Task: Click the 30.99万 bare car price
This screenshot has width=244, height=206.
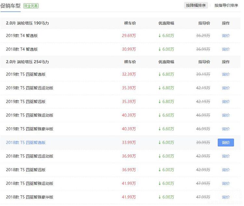Action: (129, 49)
